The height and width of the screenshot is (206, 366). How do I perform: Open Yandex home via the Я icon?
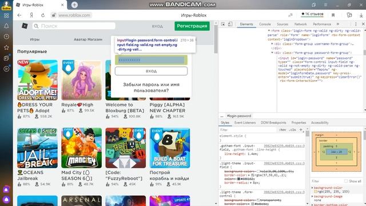(x=31, y=15)
